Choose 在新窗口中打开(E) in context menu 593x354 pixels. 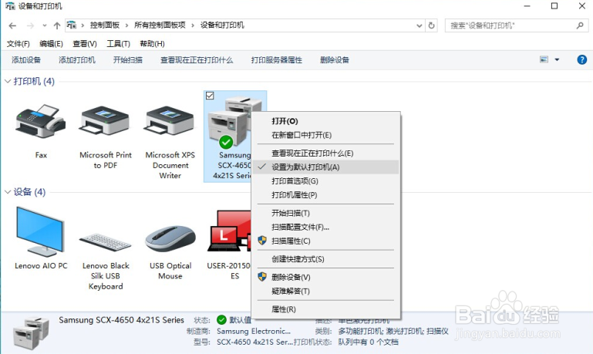(x=325, y=135)
